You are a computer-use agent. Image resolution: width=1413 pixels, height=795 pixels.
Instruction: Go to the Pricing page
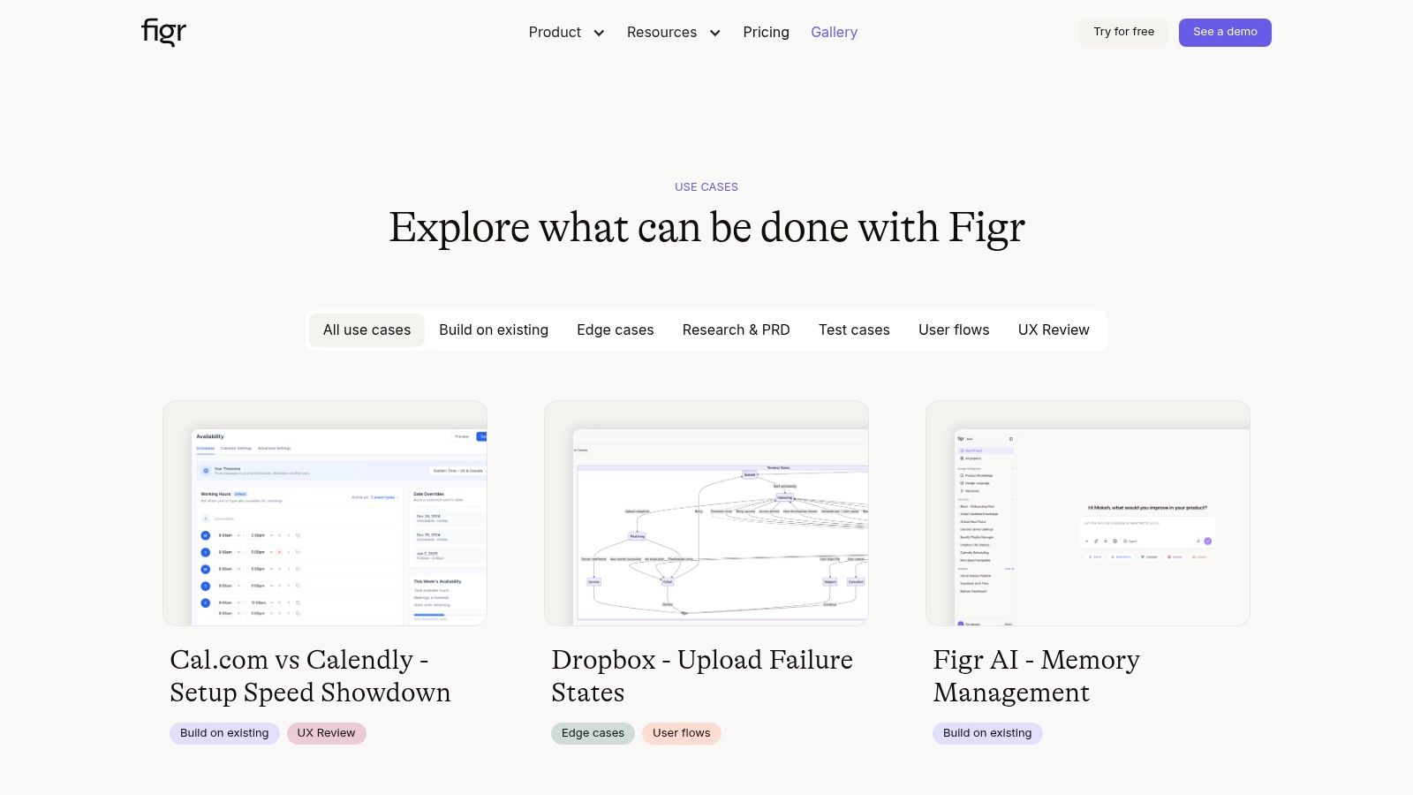tap(766, 33)
